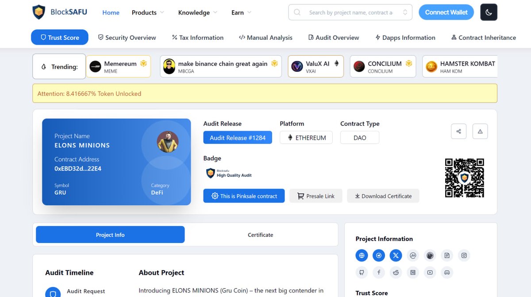This screenshot has height=297, width=531.
Task: Click the Audit Request shield timeline icon
Action: tap(53, 293)
